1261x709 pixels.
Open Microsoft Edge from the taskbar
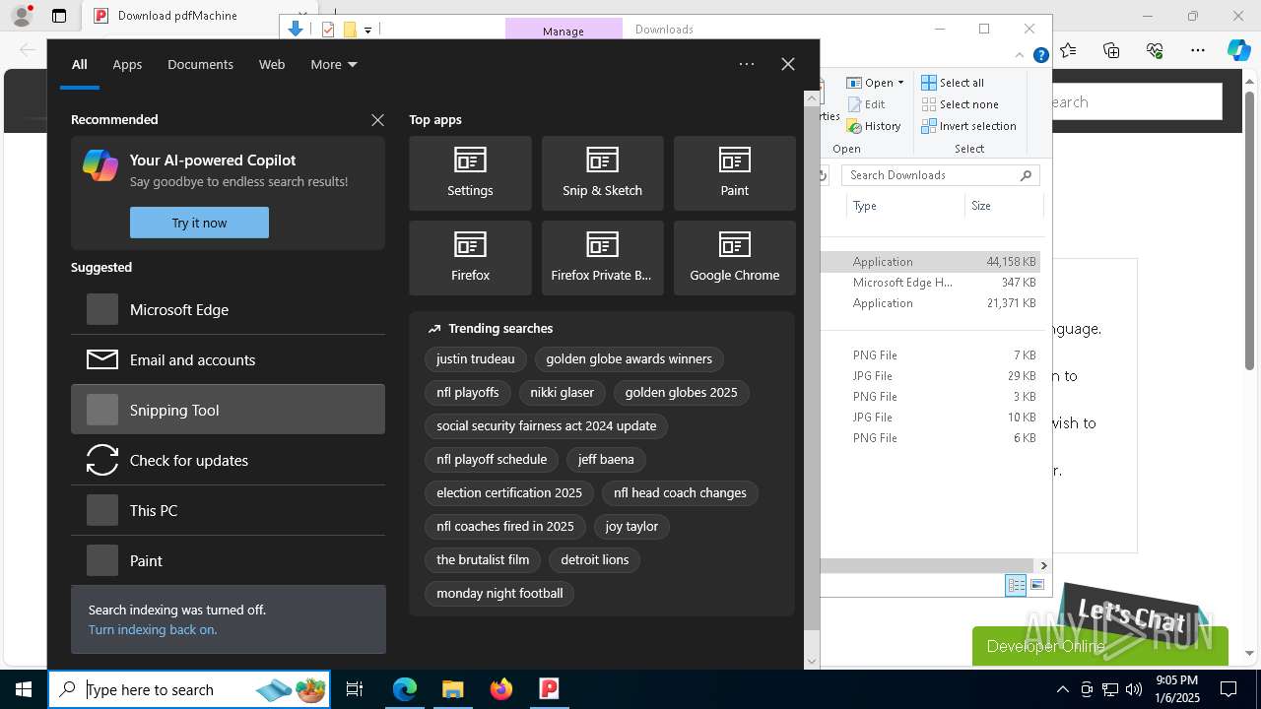pyautogui.click(x=405, y=689)
